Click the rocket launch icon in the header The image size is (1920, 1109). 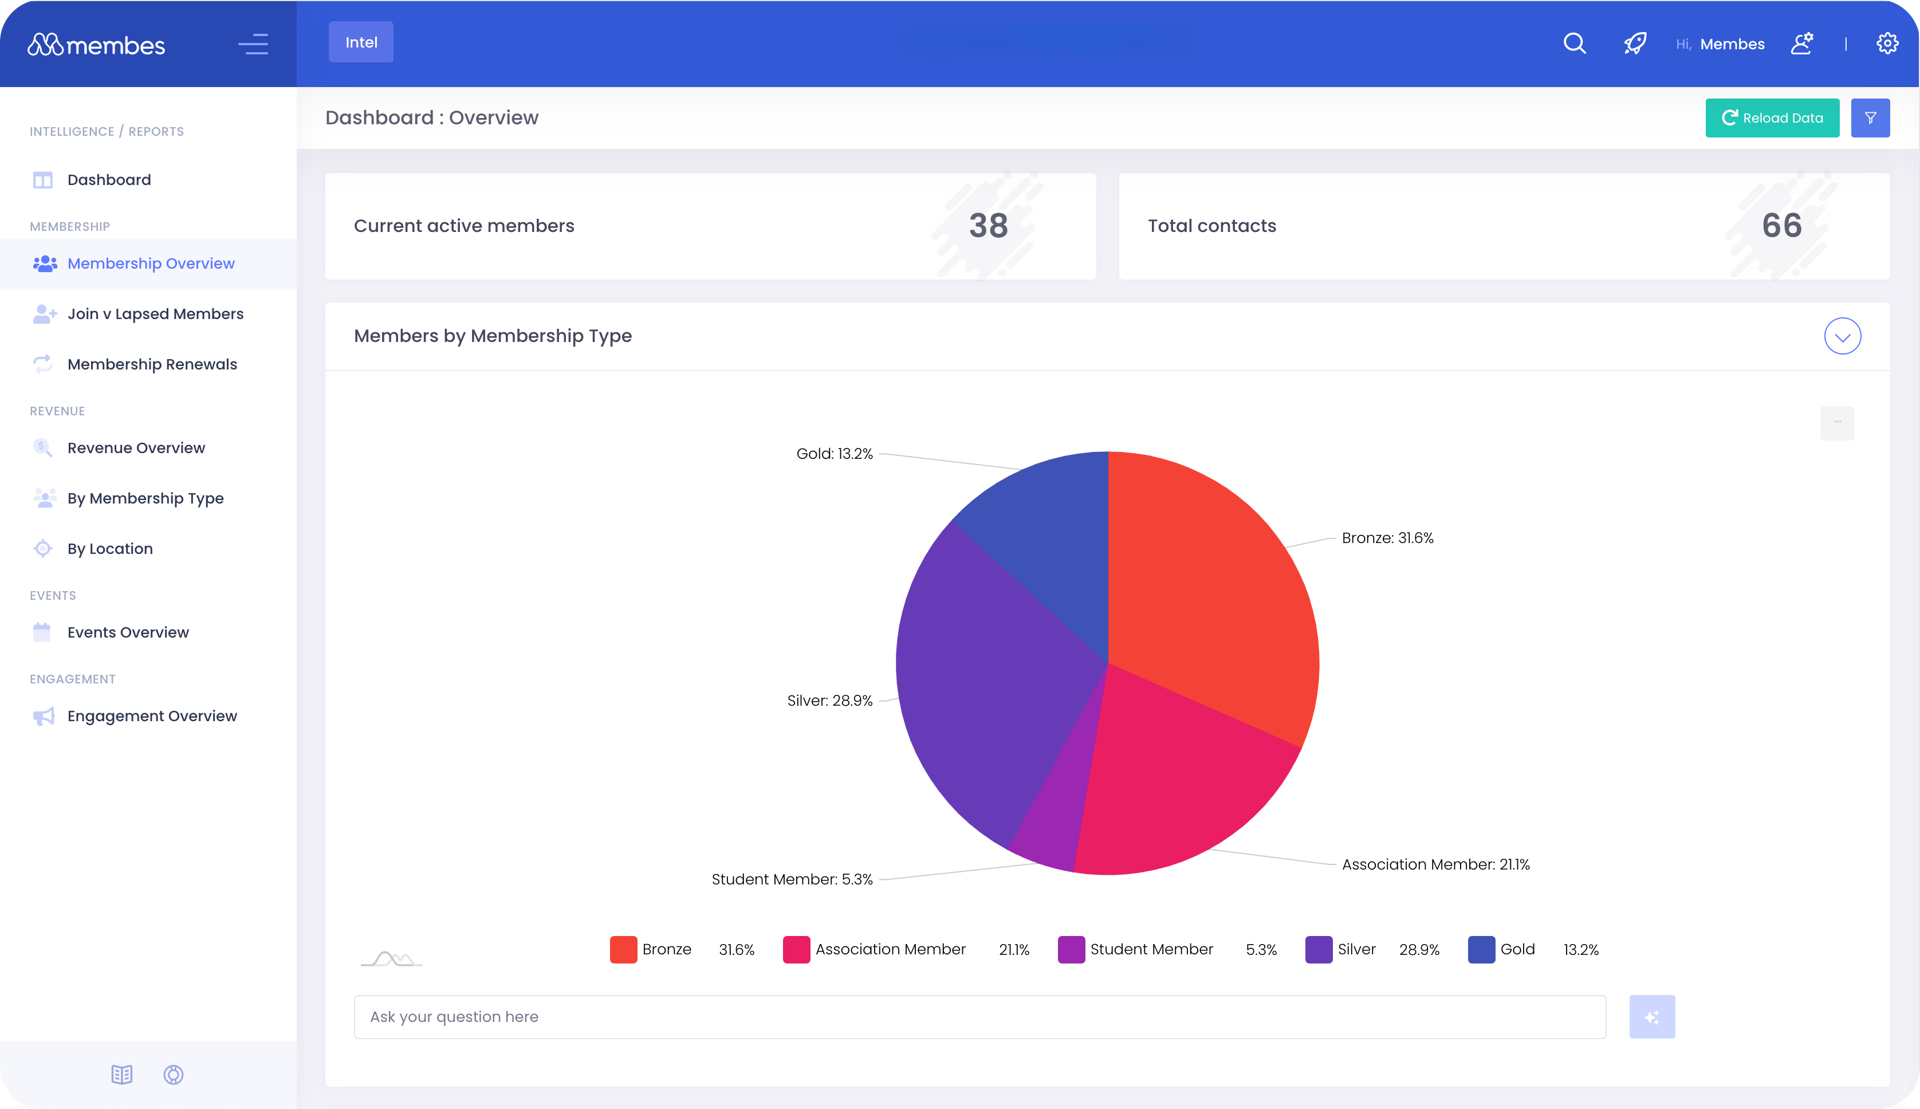[1634, 44]
